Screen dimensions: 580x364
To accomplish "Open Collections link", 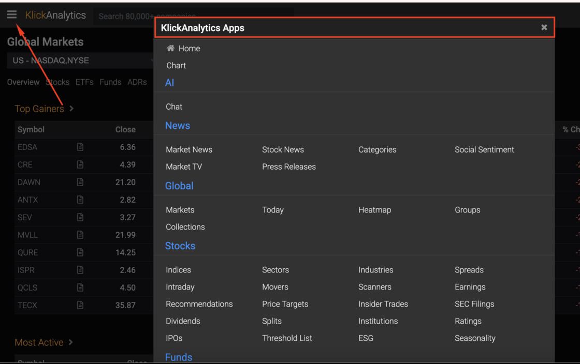I will pyautogui.click(x=185, y=226).
